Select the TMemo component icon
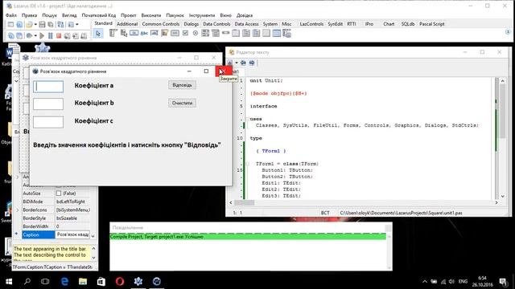 point(164,33)
